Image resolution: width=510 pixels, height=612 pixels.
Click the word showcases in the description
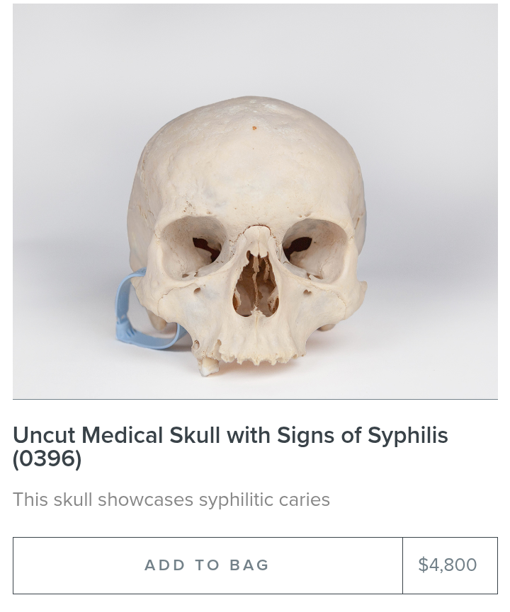click(x=146, y=500)
